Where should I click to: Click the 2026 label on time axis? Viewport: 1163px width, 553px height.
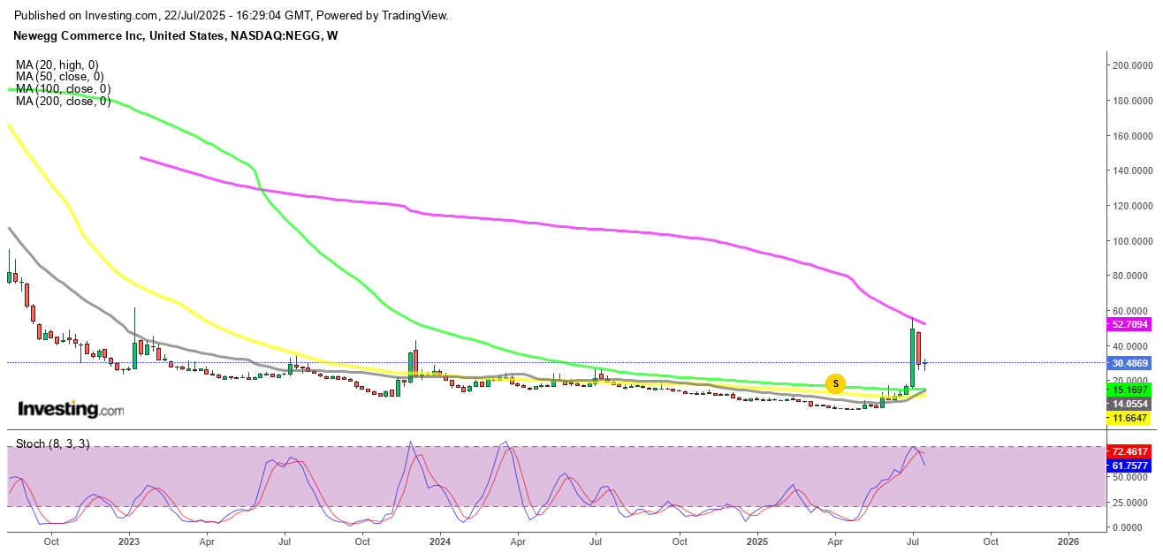[x=1068, y=541]
